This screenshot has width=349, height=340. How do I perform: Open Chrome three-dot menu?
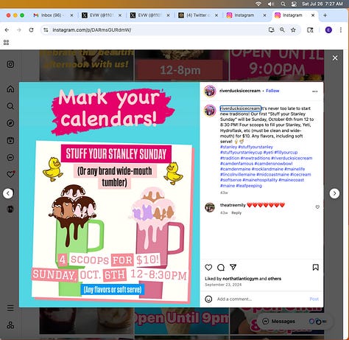click(x=341, y=30)
